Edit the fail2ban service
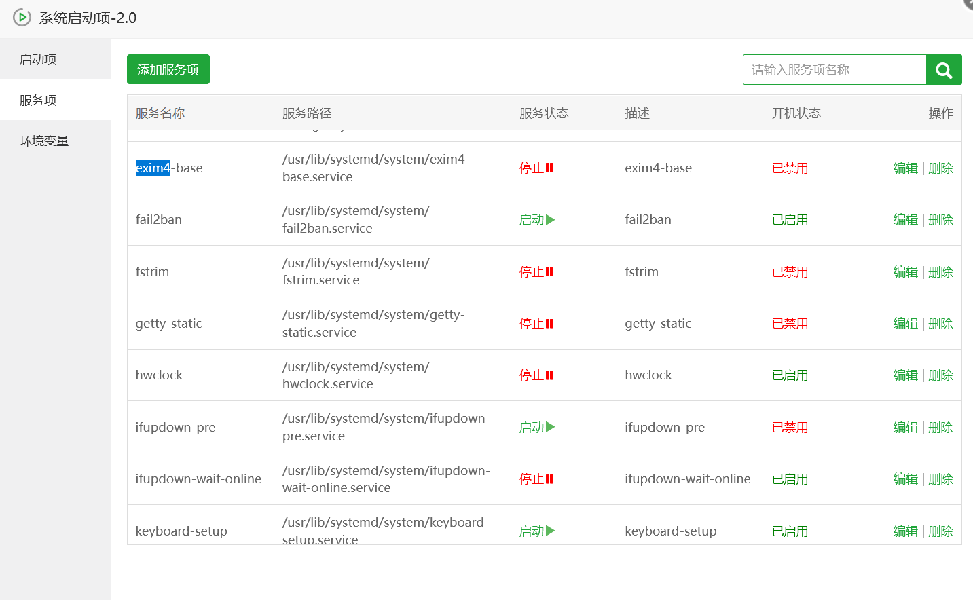Image resolution: width=973 pixels, height=600 pixels. point(905,220)
